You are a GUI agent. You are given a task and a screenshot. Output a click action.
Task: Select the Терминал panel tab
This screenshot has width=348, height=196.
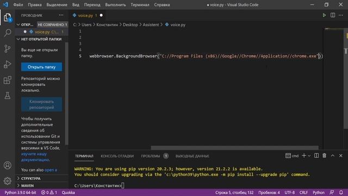click(84, 156)
